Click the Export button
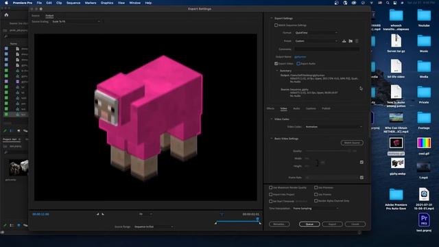 pos(332,224)
